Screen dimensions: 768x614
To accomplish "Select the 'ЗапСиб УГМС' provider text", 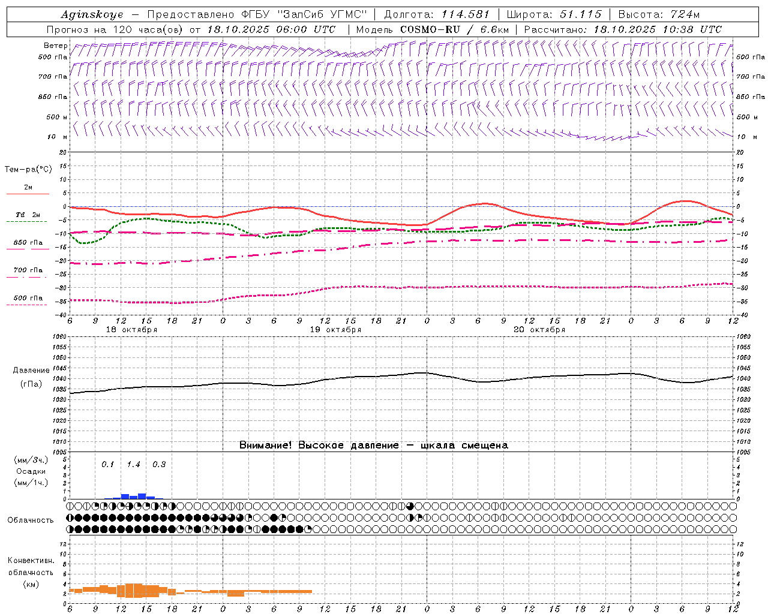I will pos(323,14).
